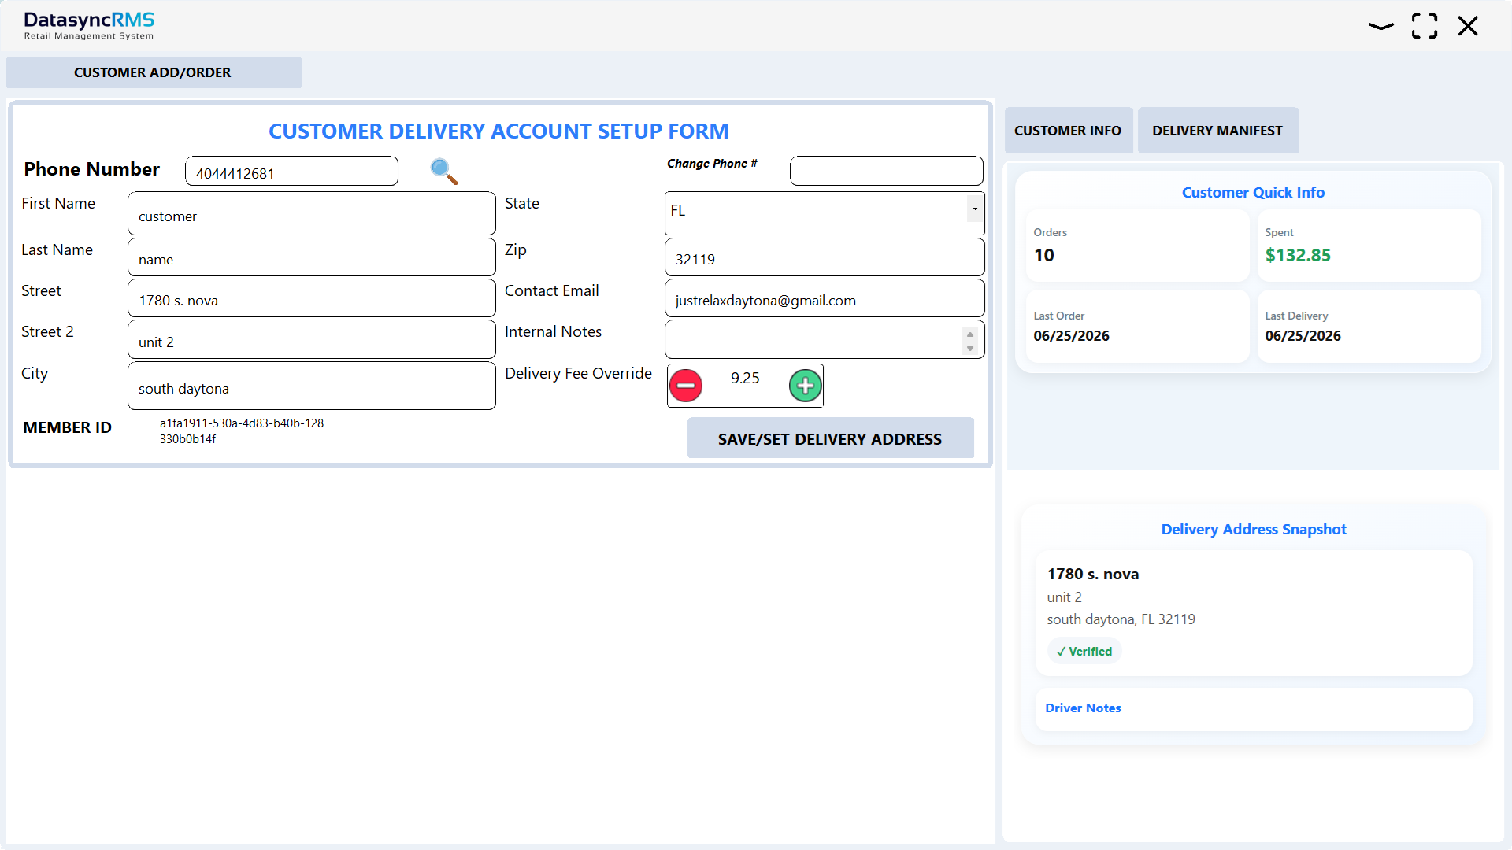This screenshot has width=1512, height=850.
Task: Switch to the CUSTOMER INFO tab
Action: point(1068,131)
